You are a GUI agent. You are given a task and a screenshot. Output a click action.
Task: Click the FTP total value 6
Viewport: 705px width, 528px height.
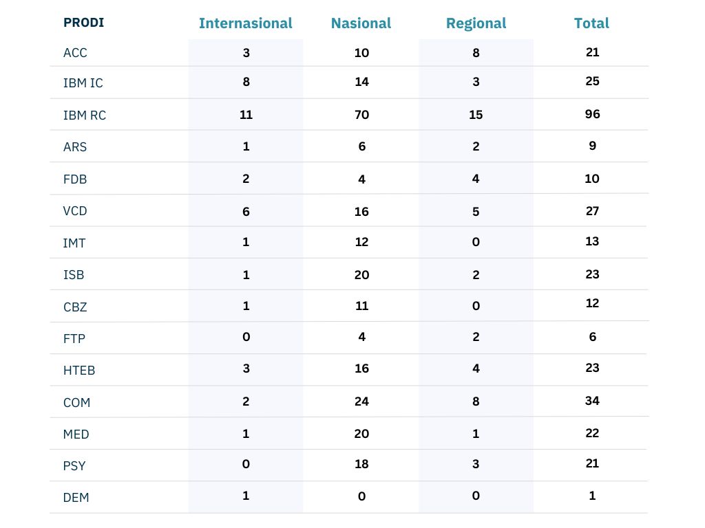tap(592, 337)
